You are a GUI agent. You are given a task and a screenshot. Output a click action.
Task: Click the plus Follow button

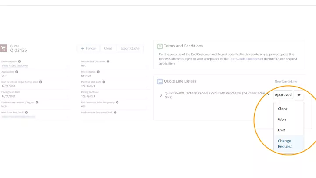coord(88,48)
